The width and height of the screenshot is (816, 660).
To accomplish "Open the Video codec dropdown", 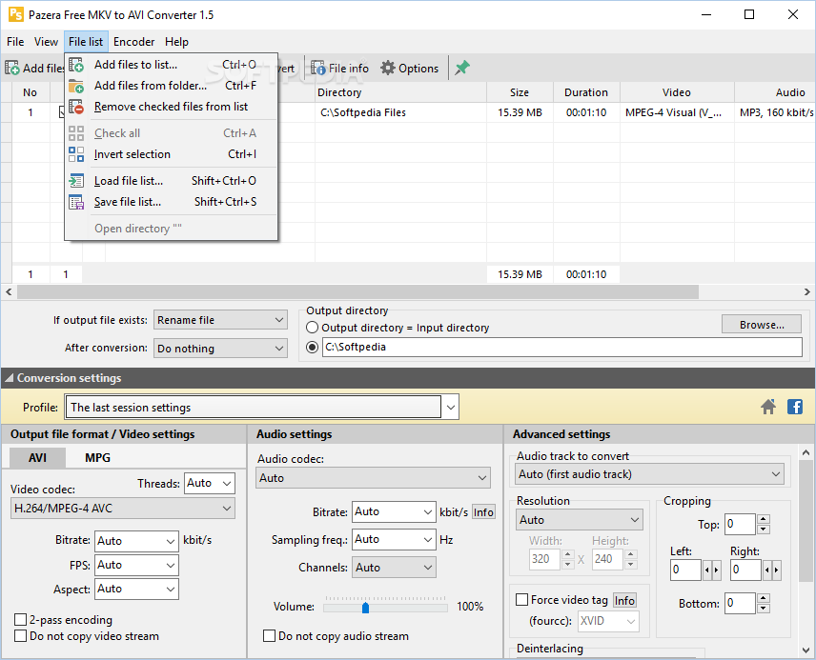I will tap(123, 509).
